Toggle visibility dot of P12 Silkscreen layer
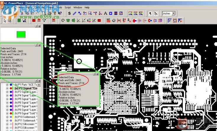 11,124
